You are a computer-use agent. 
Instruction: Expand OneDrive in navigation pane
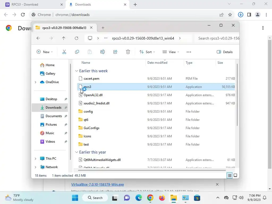36,82
